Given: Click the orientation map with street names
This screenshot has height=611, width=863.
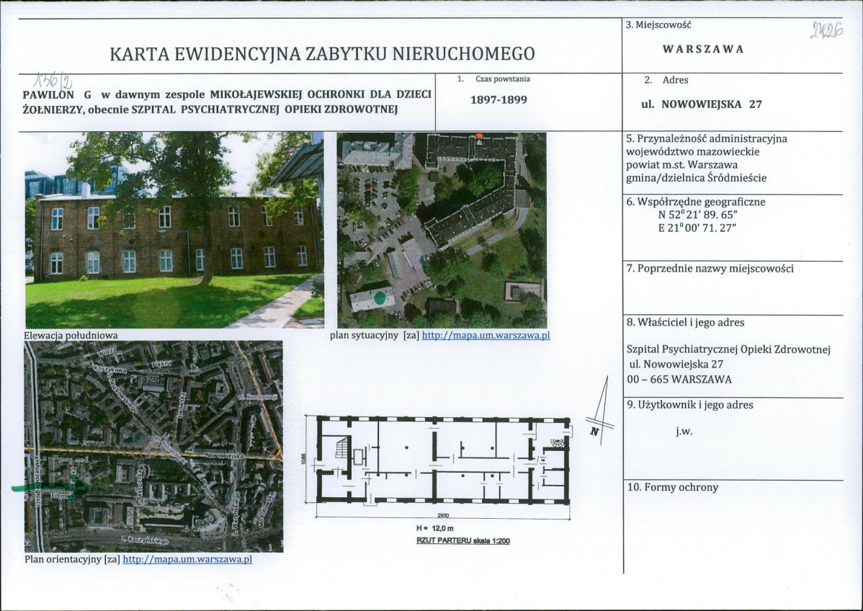Looking at the screenshot, I should click(153, 447).
